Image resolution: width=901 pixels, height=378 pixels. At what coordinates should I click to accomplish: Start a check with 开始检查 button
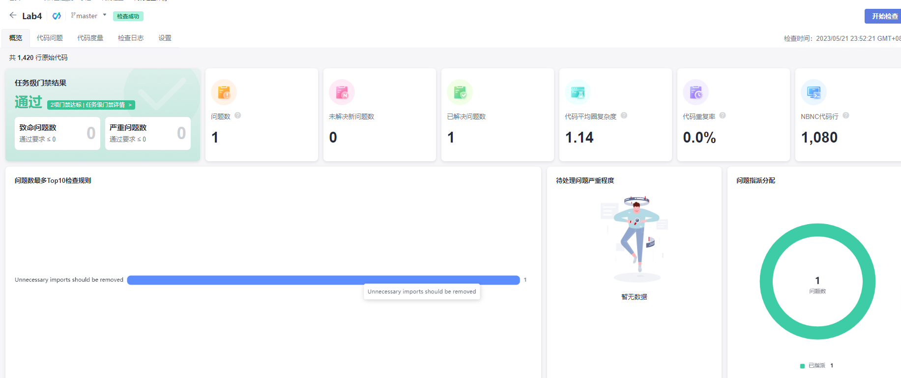point(883,16)
